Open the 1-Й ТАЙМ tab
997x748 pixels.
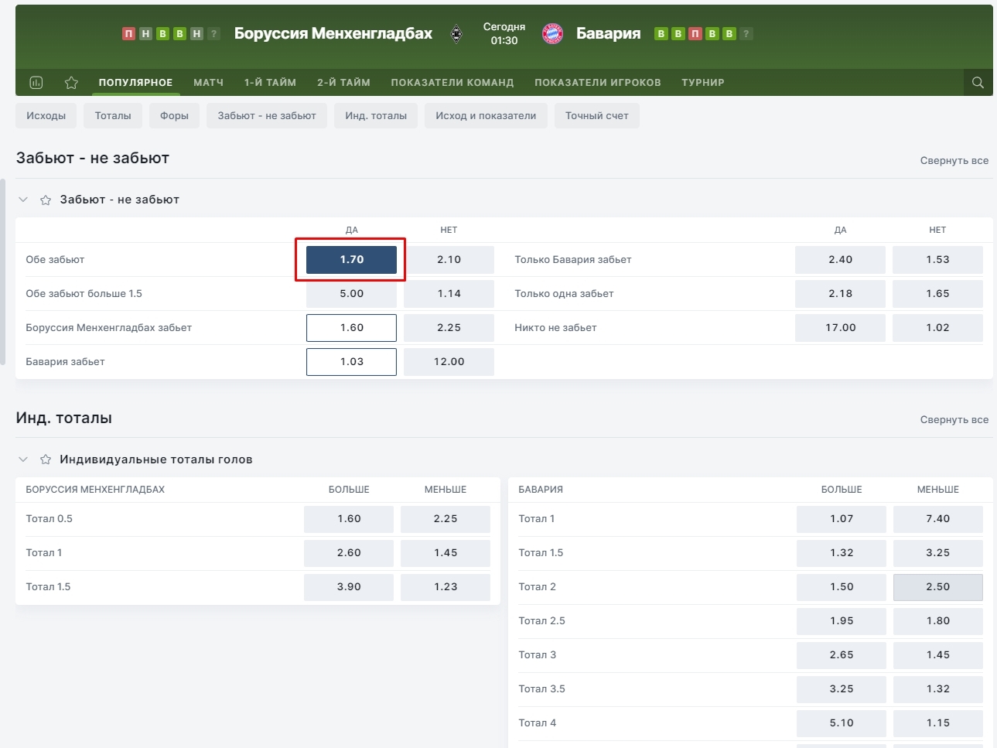[x=270, y=82]
